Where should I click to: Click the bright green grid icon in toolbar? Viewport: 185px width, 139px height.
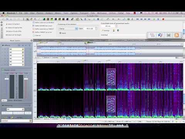coord(52,19)
